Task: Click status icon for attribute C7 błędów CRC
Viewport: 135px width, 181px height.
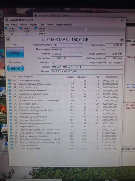Action: coord(12,139)
